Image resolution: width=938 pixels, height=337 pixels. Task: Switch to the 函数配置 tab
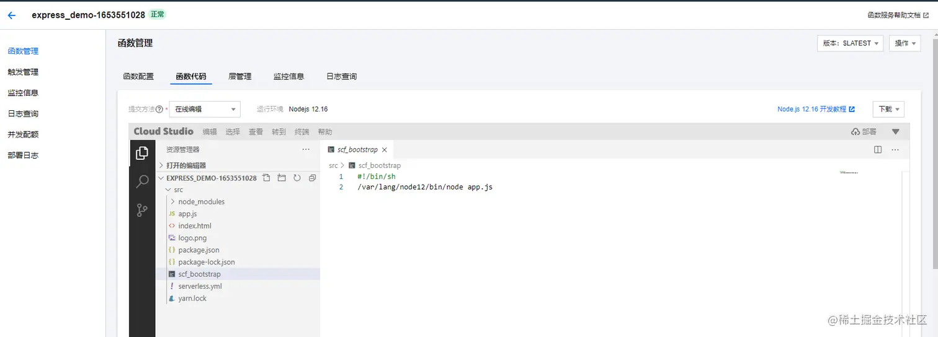(x=138, y=76)
